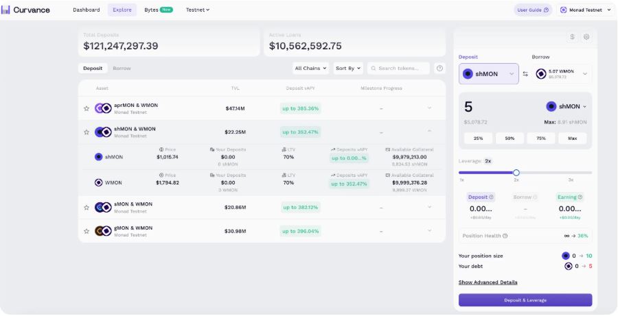Swap deposit and borrow tokens with arrows icon
The width and height of the screenshot is (618, 316).
click(525, 74)
